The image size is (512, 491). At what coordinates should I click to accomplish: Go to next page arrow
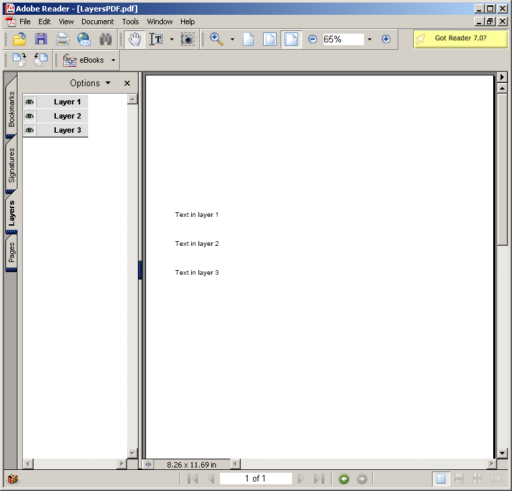[301, 479]
